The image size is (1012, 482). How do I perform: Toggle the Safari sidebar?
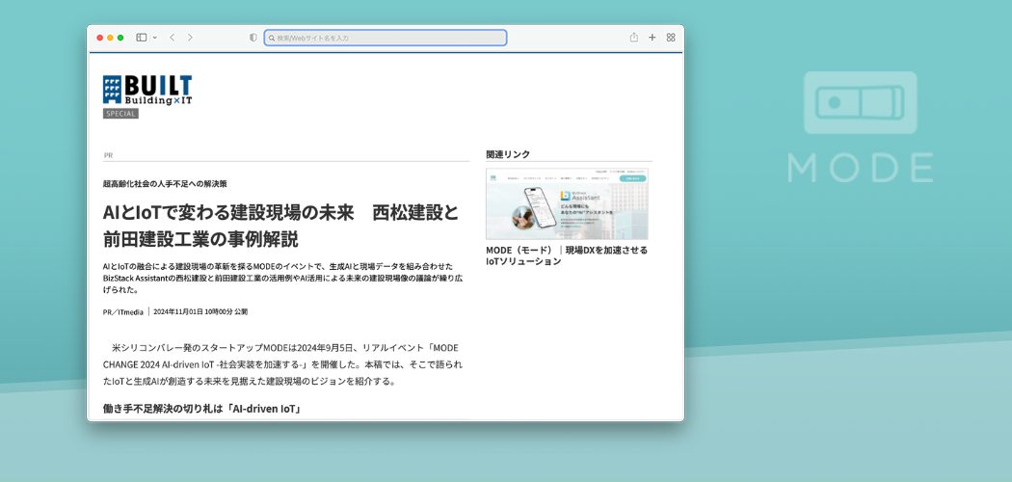click(x=141, y=38)
